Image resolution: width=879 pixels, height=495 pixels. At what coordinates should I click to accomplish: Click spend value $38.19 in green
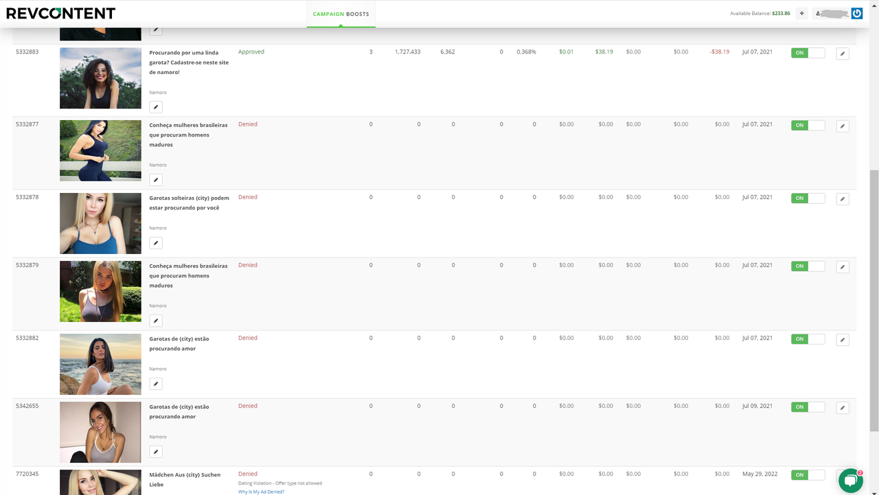tap(604, 52)
